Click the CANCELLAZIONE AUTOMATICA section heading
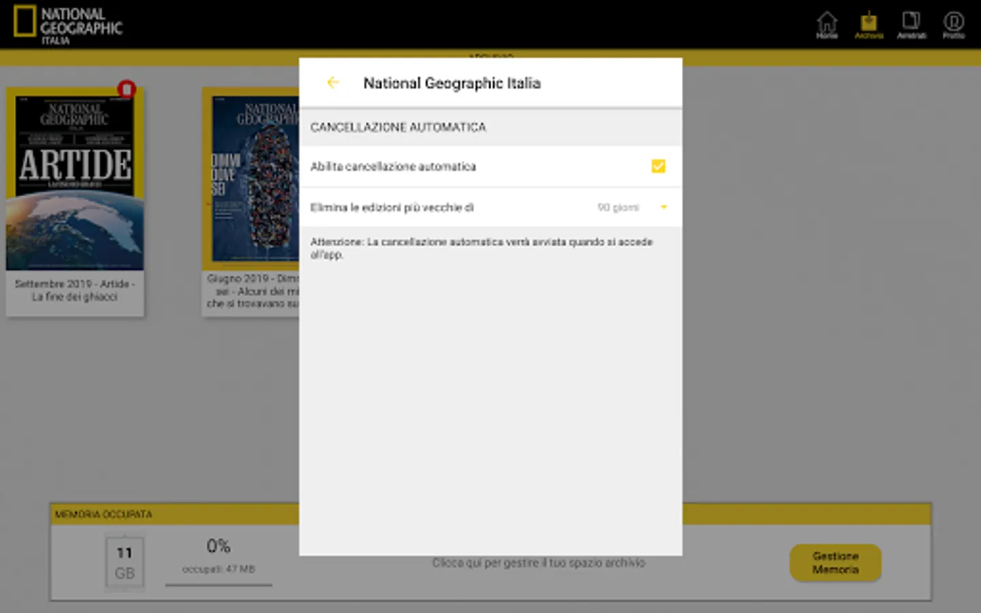981x613 pixels. pyautogui.click(x=398, y=127)
